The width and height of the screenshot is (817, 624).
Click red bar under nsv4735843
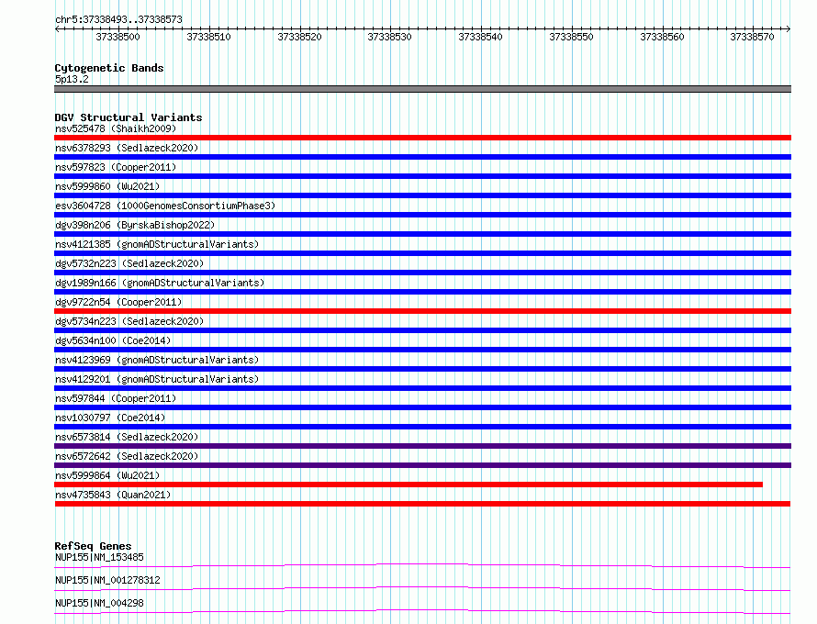point(422,504)
